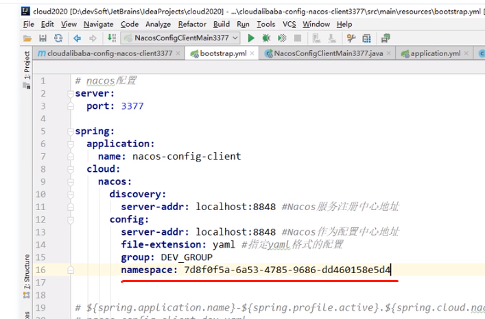
Task: Click line number 17 in gutter
Action: (x=40, y=283)
